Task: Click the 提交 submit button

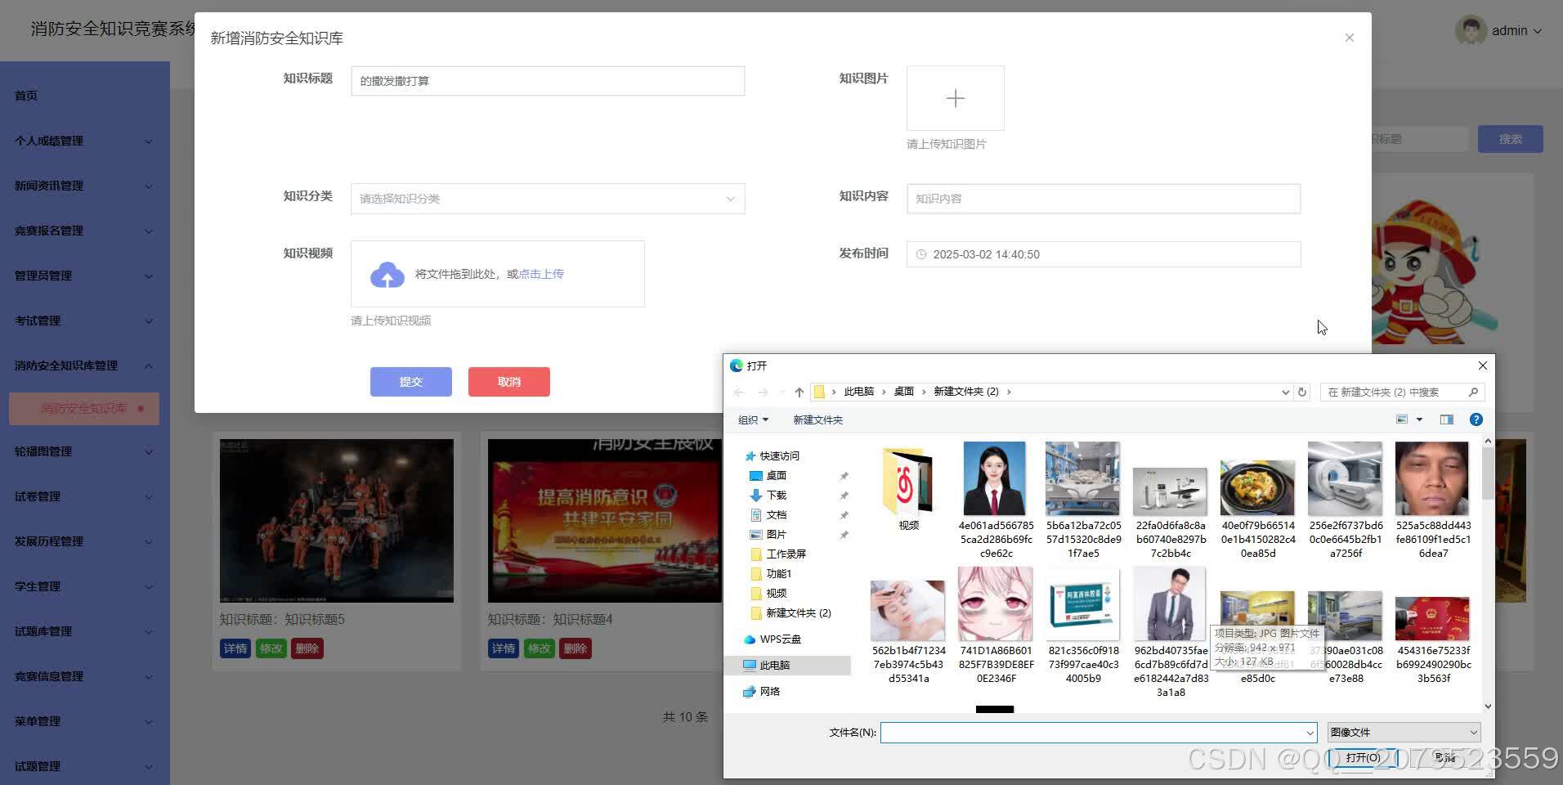Action: 410,381
